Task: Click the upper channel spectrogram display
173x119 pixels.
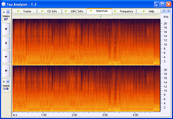Action: [86, 42]
